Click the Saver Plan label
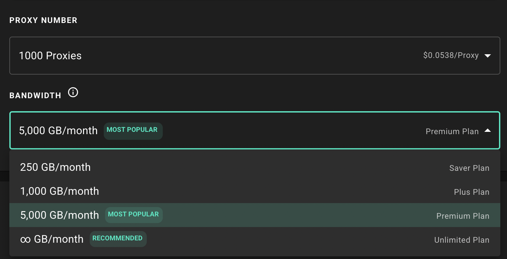 coord(469,168)
